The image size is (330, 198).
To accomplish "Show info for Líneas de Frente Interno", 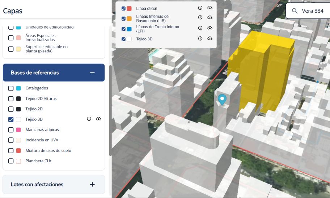I will pos(200,28).
